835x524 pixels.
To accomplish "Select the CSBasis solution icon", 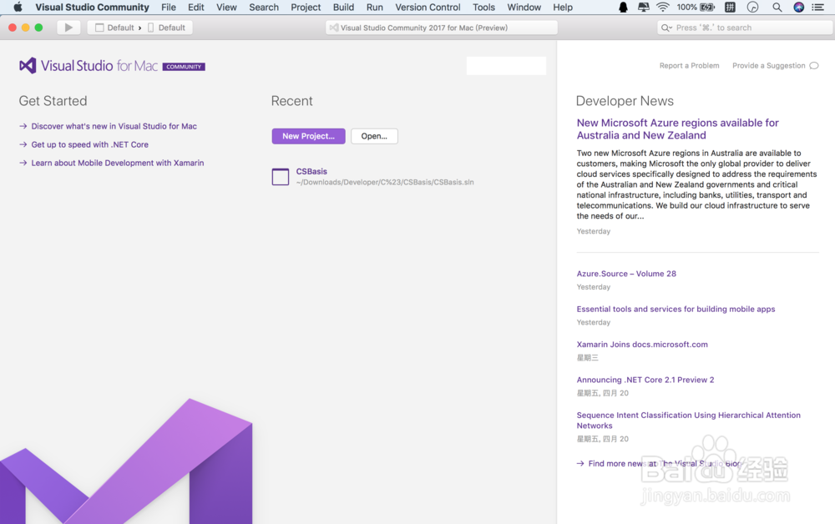I will pyautogui.click(x=281, y=176).
